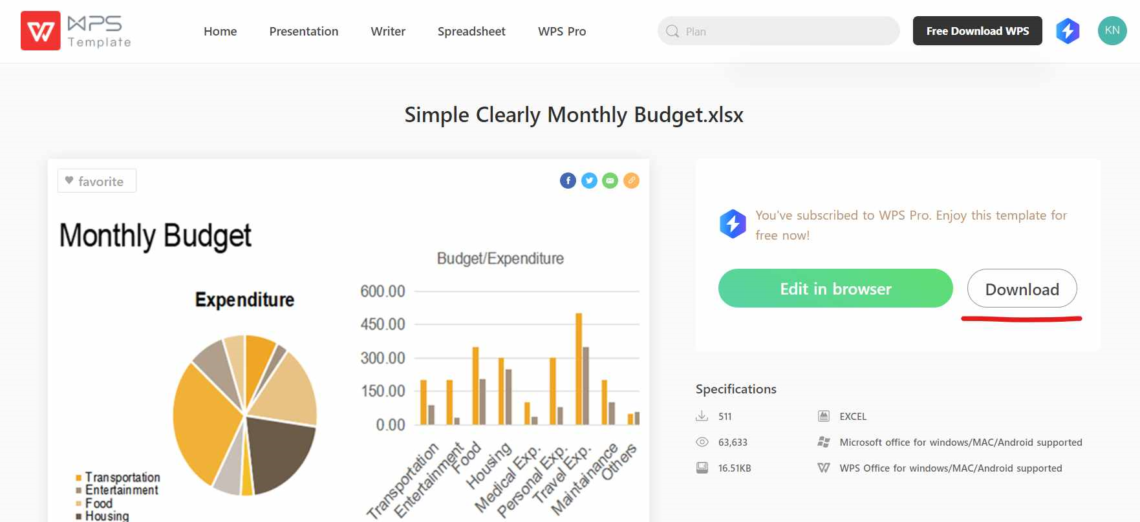Click the eye icon next to 63,633 views
This screenshot has width=1140, height=522.
702,442
